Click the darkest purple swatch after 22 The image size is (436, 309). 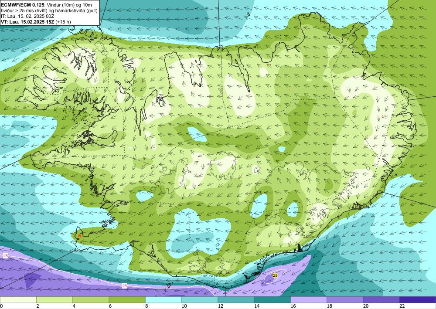pyautogui.click(x=418, y=299)
